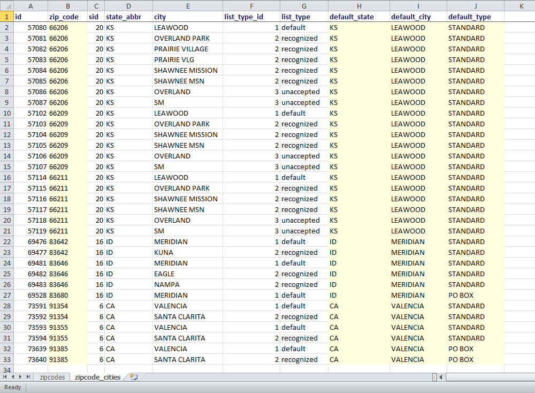Select column B with zip_code data
The width and height of the screenshot is (535, 393).
click(x=67, y=6)
